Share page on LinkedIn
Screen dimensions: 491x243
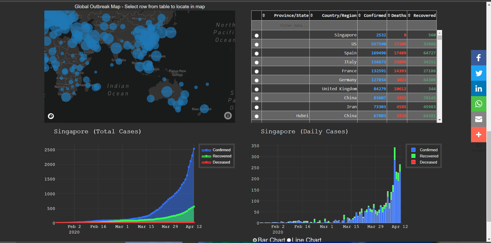[478, 88]
